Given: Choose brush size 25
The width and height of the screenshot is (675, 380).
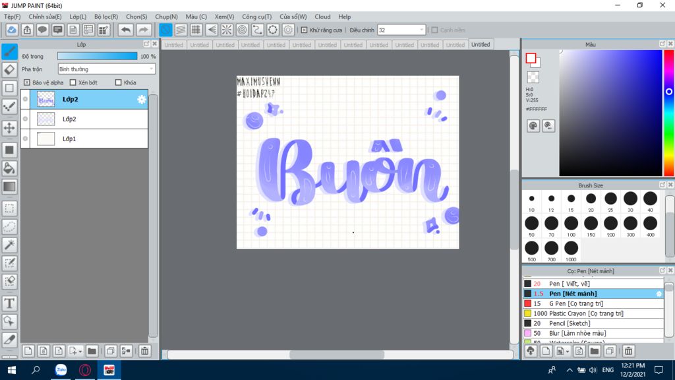Looking at the screenshot, I should coord(610,201).
